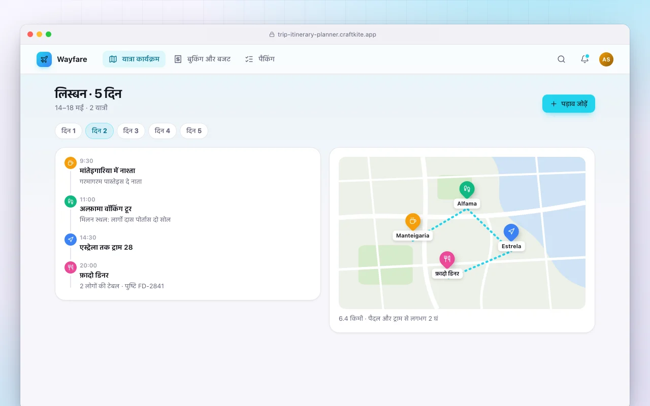Open the यात्रा कार्यक्रम tab

point(134,59)
